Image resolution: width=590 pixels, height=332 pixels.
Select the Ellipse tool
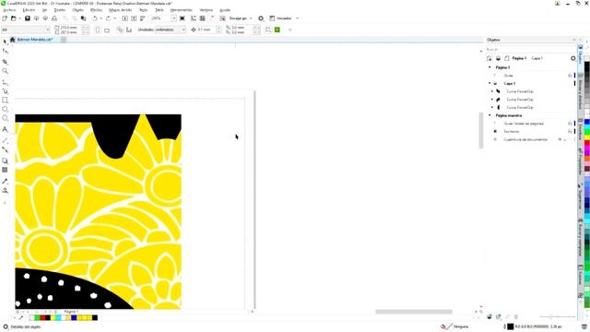(5, 109)
